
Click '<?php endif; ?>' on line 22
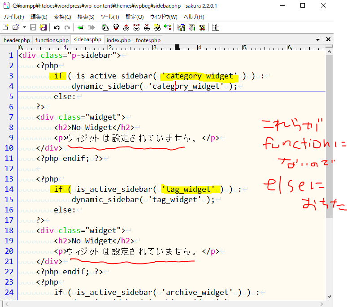point(69,272)
